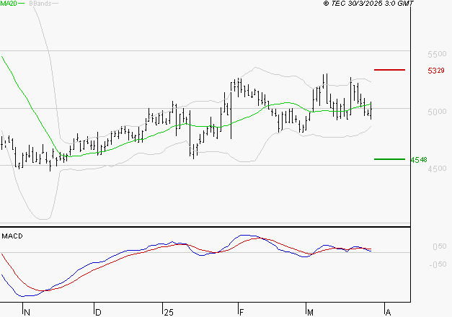Viewport: 452px width, 317px height.
Task: Click the MACD -050 scale label
Action: pos(438,264)
